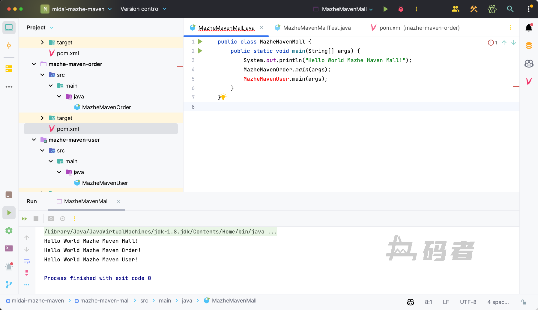The width and height of the screenshot is (538, 310).
Task: Expand the target folder under mazhe-maven-order
Action: tap(42, 118)
